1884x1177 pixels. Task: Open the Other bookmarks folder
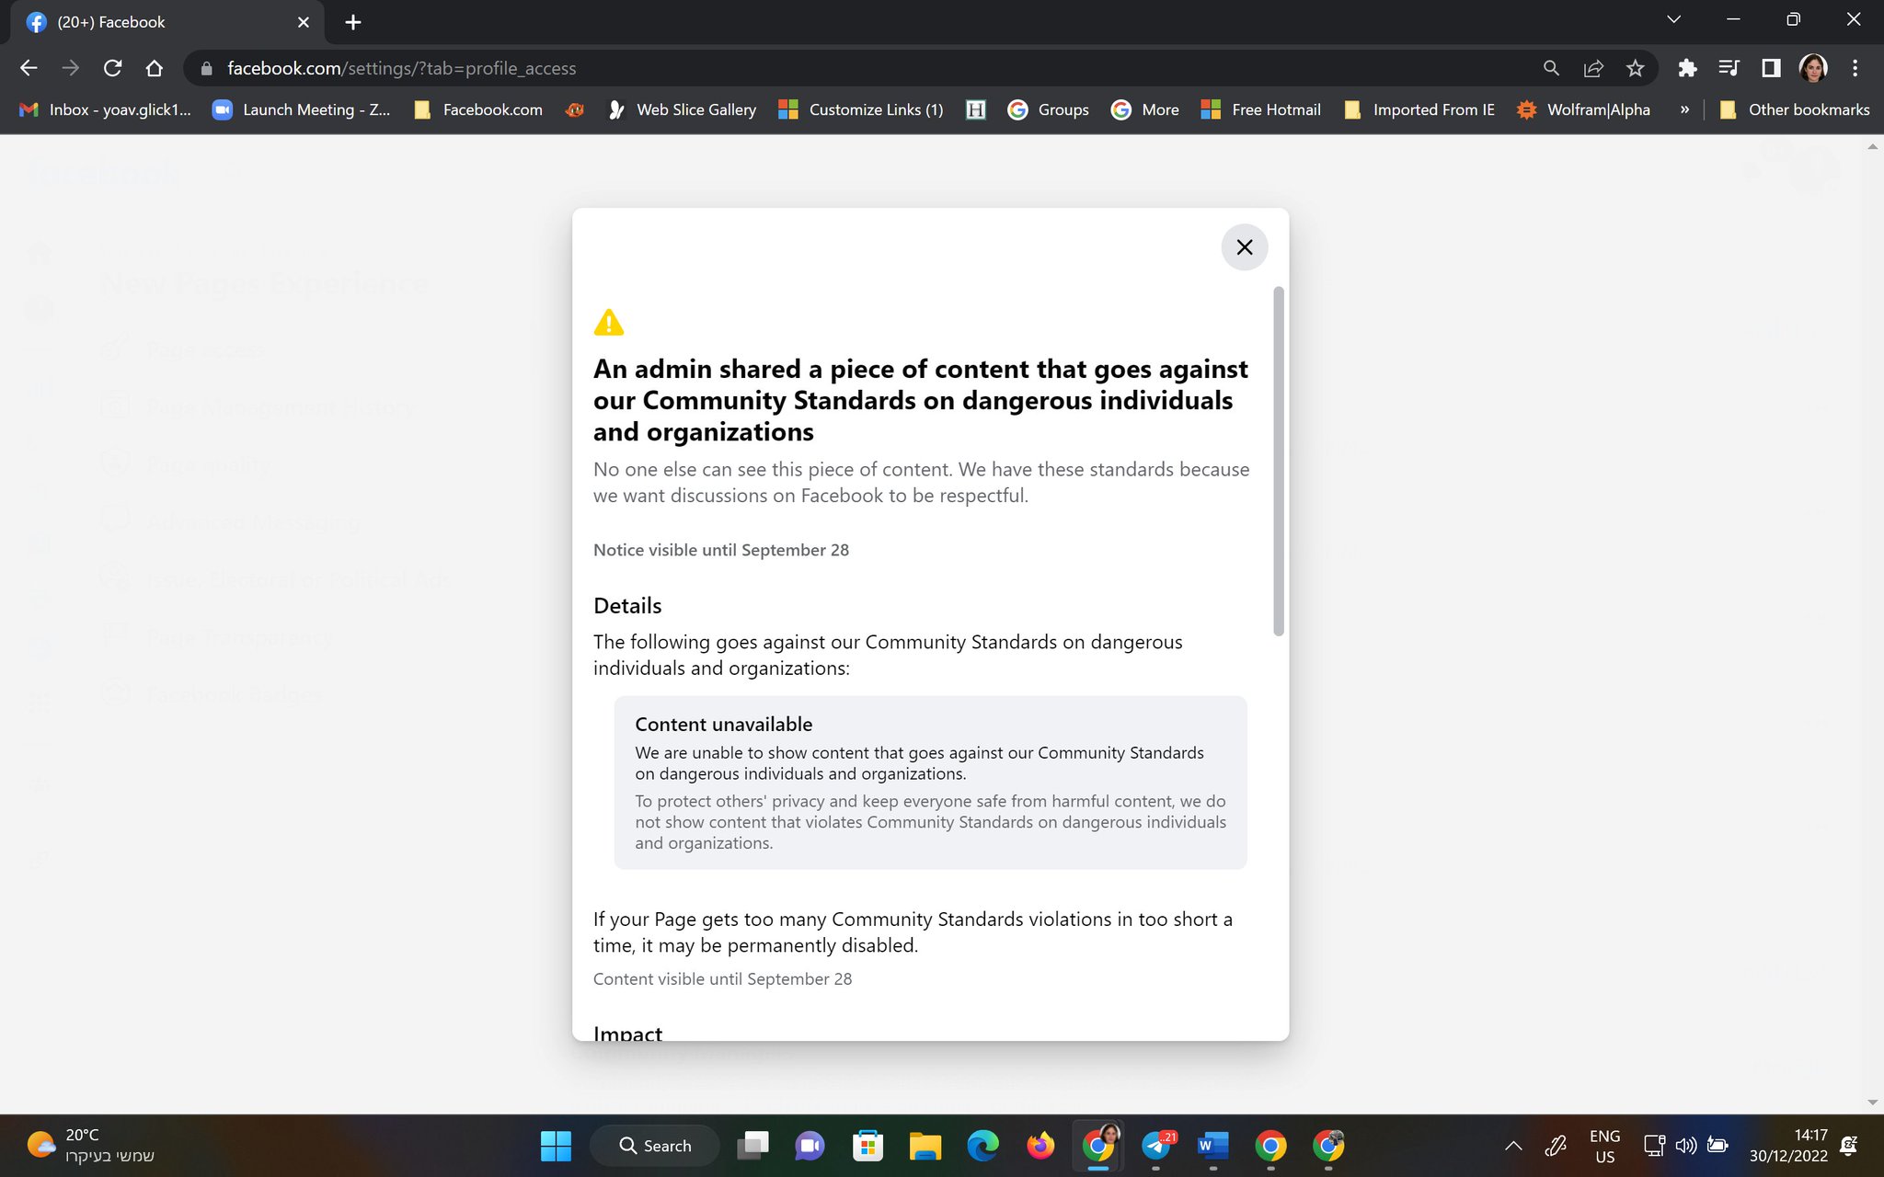click(1795, 109)
